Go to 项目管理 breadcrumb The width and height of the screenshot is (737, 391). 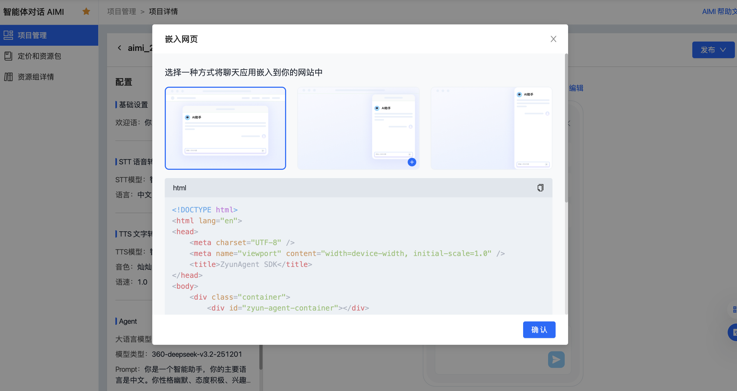(122, 11)
